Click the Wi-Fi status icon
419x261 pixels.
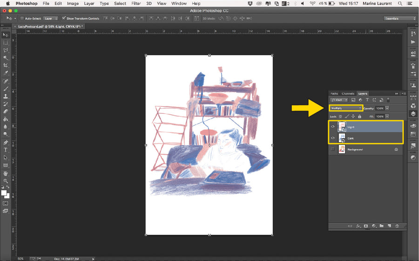tap(312, 3)
